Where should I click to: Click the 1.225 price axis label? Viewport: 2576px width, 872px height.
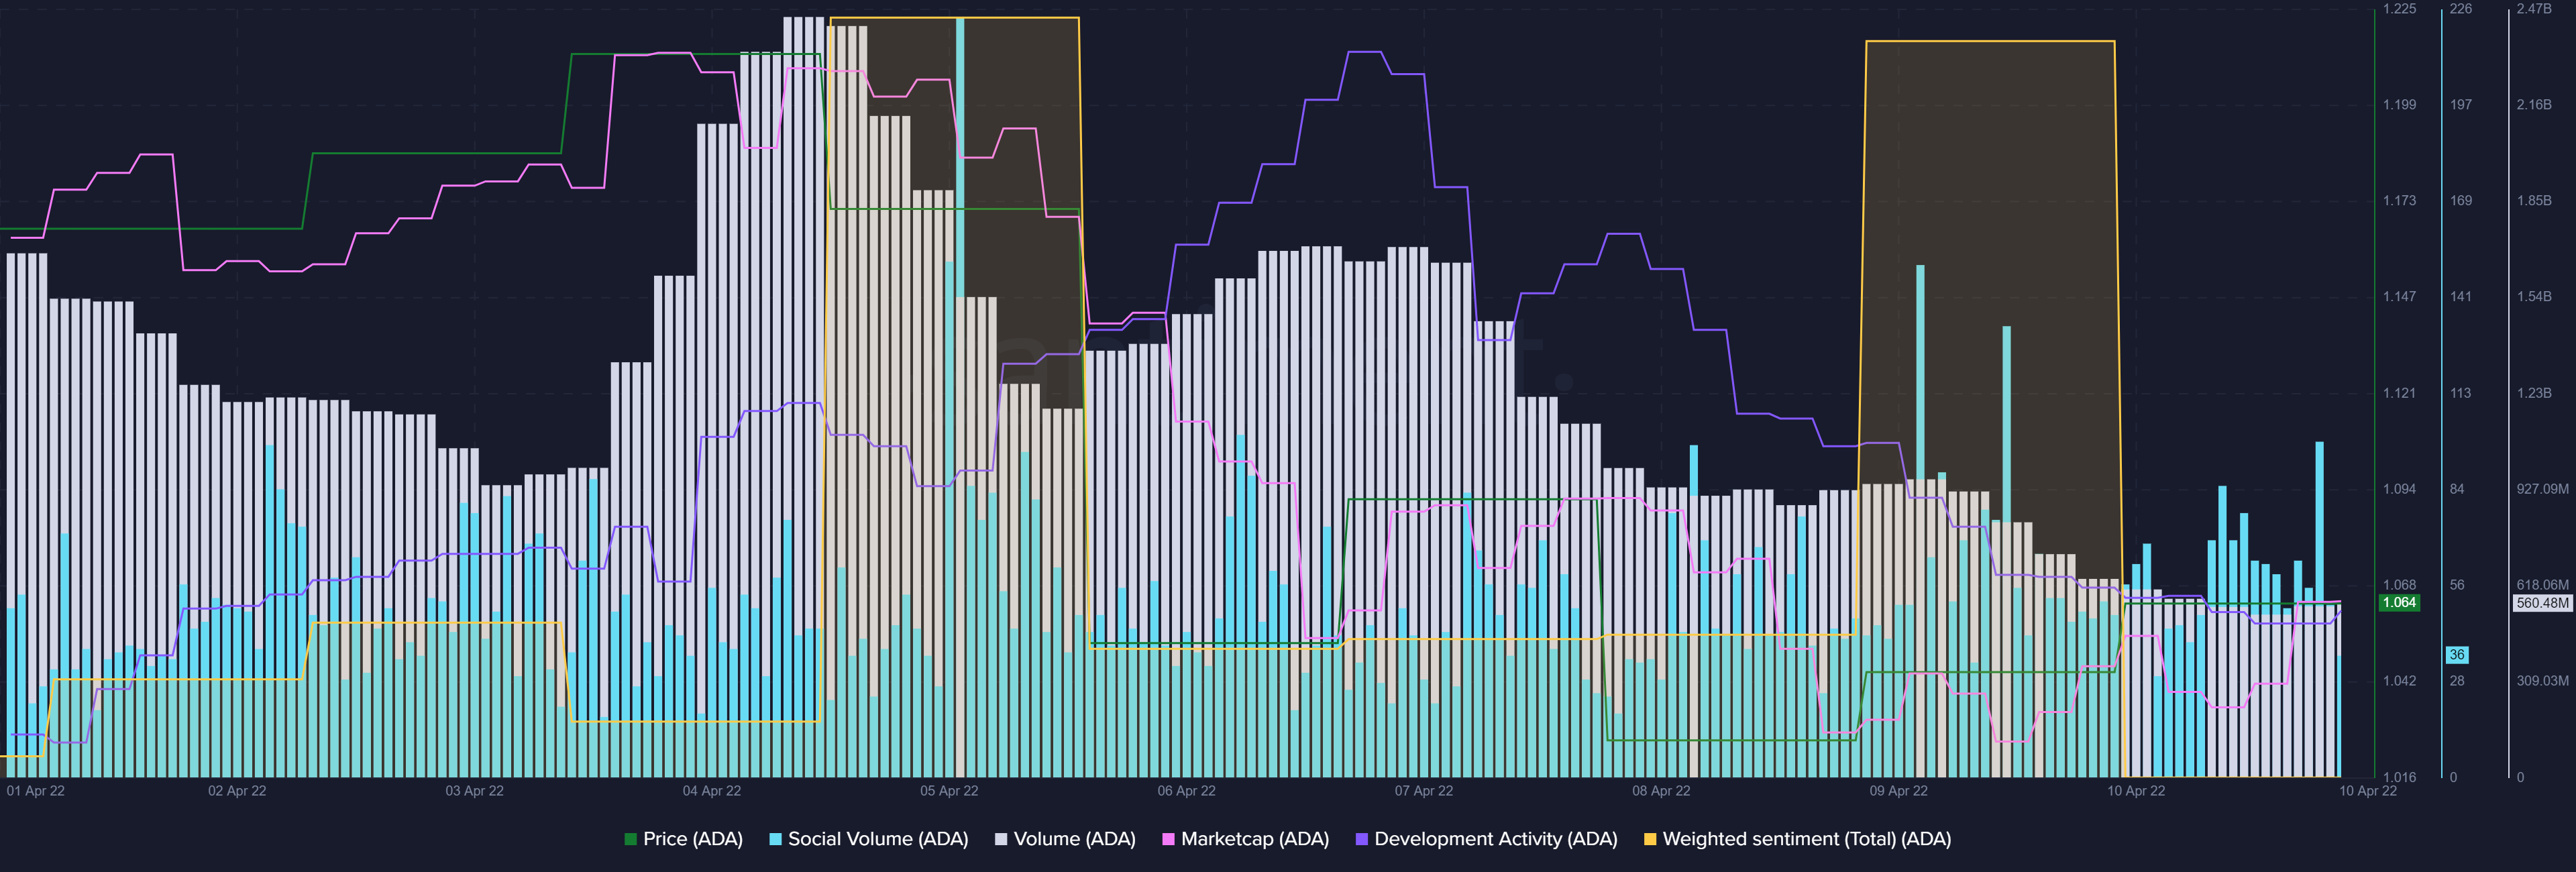coord(2399,9)
